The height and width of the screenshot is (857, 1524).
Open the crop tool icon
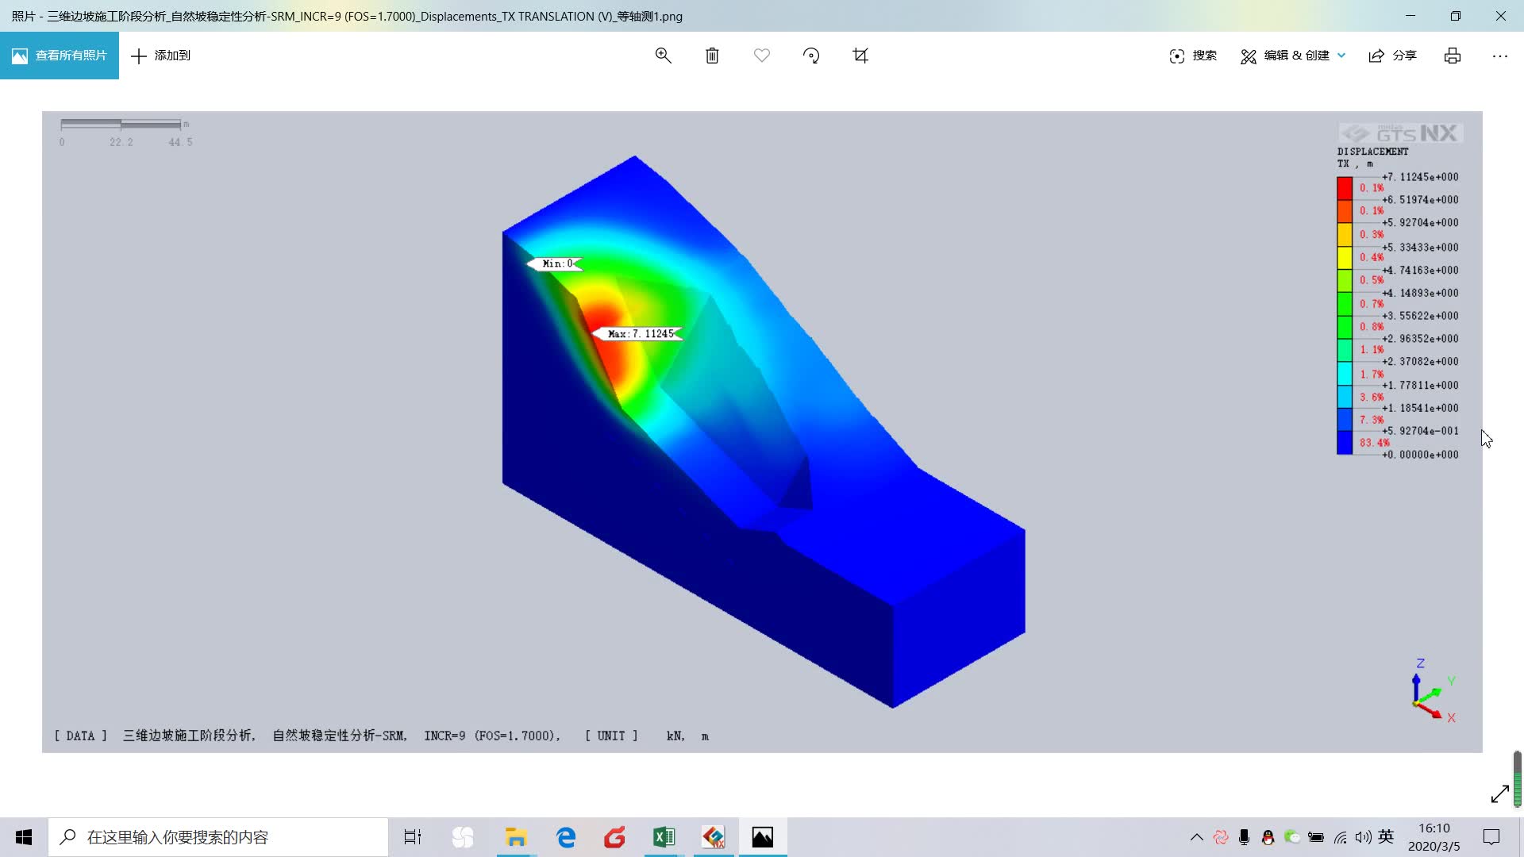click(860, 56)
